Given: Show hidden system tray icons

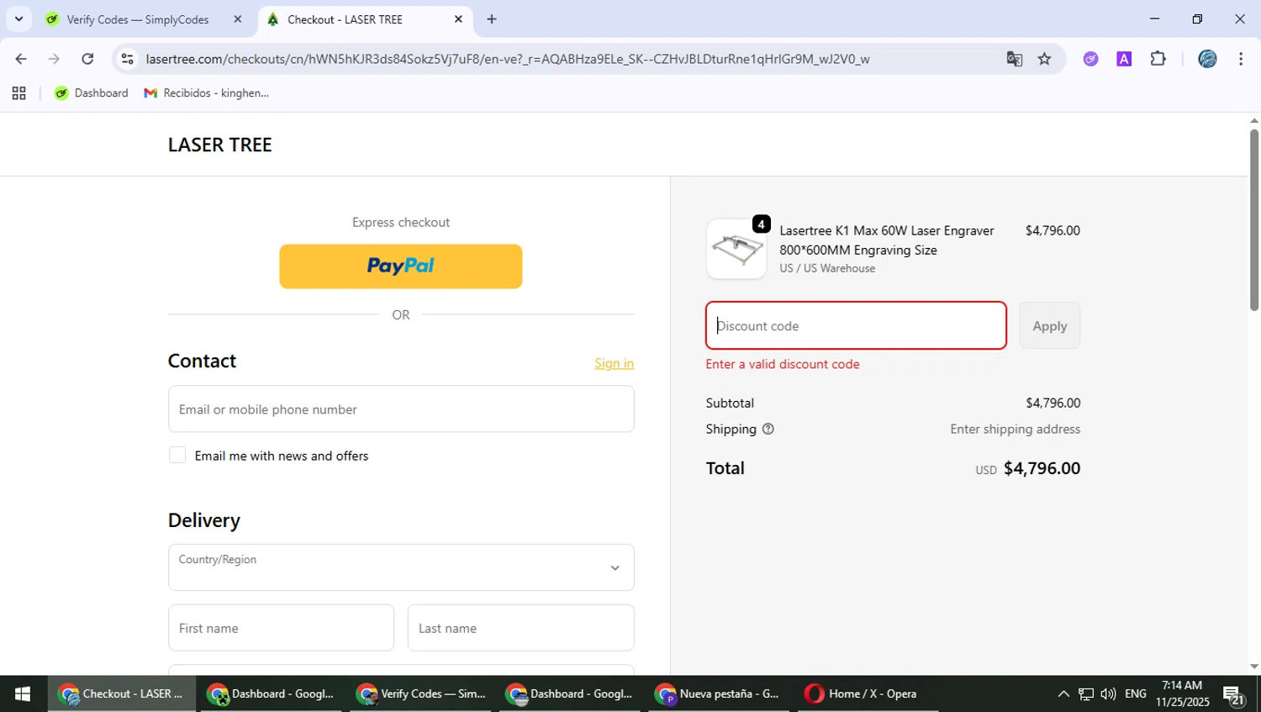Looking at the screenshot, I should pos(1063,694).
